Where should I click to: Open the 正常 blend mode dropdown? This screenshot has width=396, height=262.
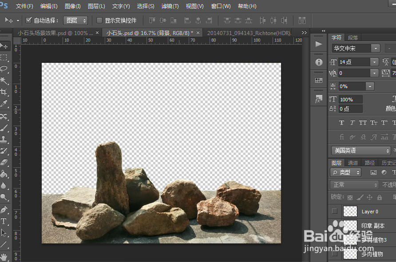tap(354, 185)
